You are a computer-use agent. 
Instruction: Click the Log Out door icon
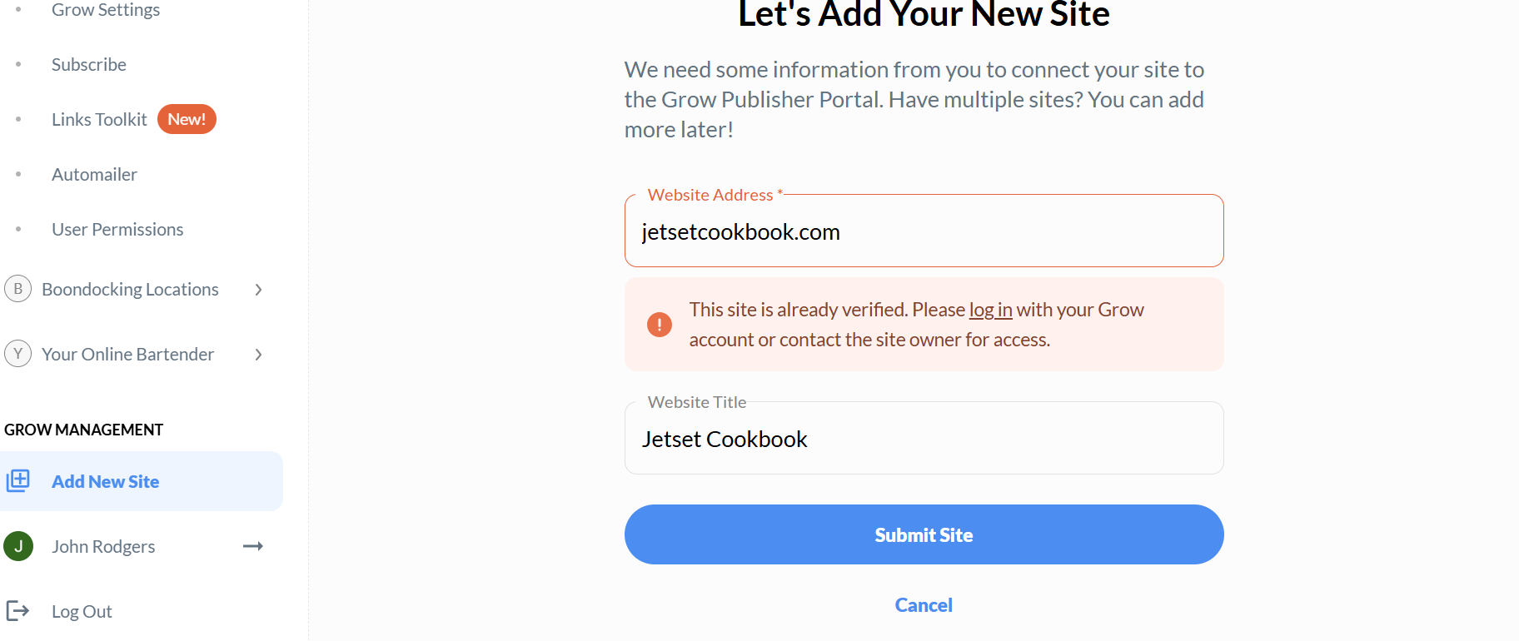point(17,611)
